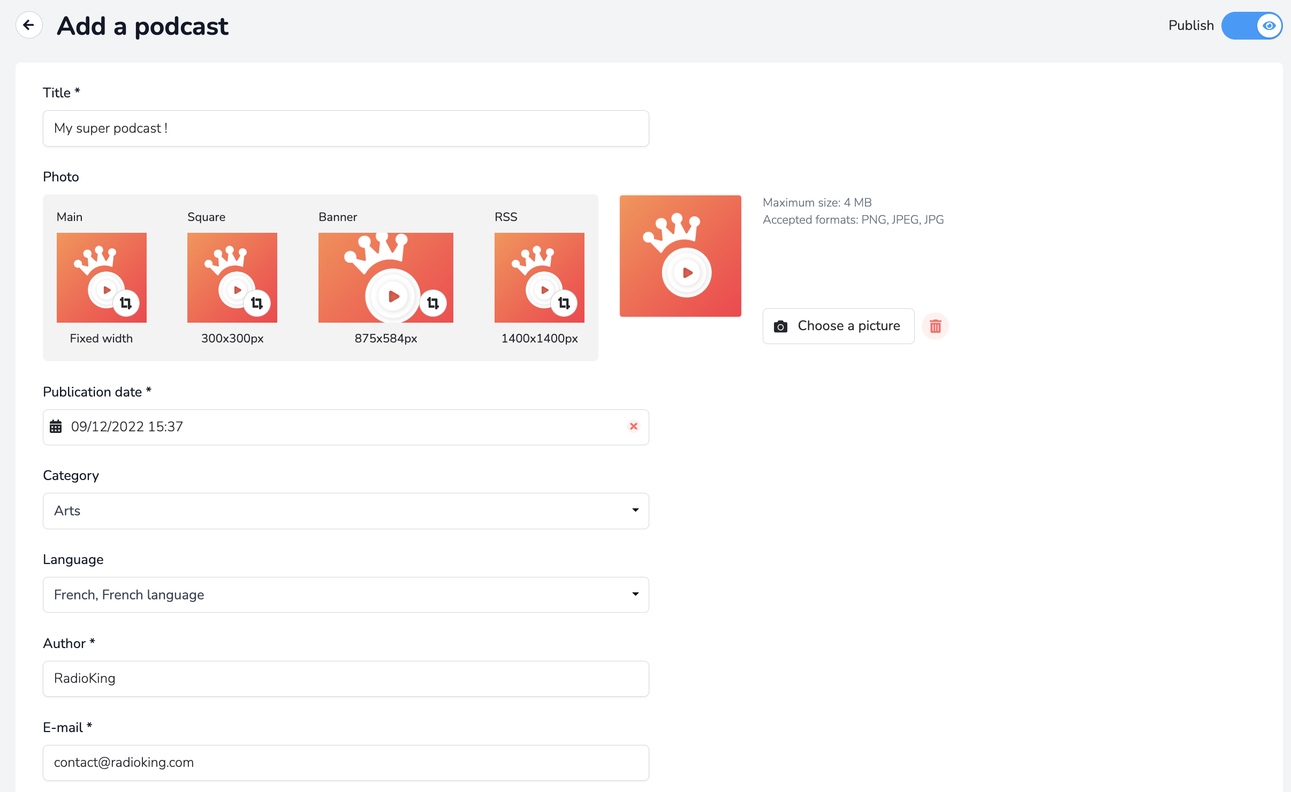Click the Author field with RadioKing
The image size is (1291, 792).
(346, 679)
